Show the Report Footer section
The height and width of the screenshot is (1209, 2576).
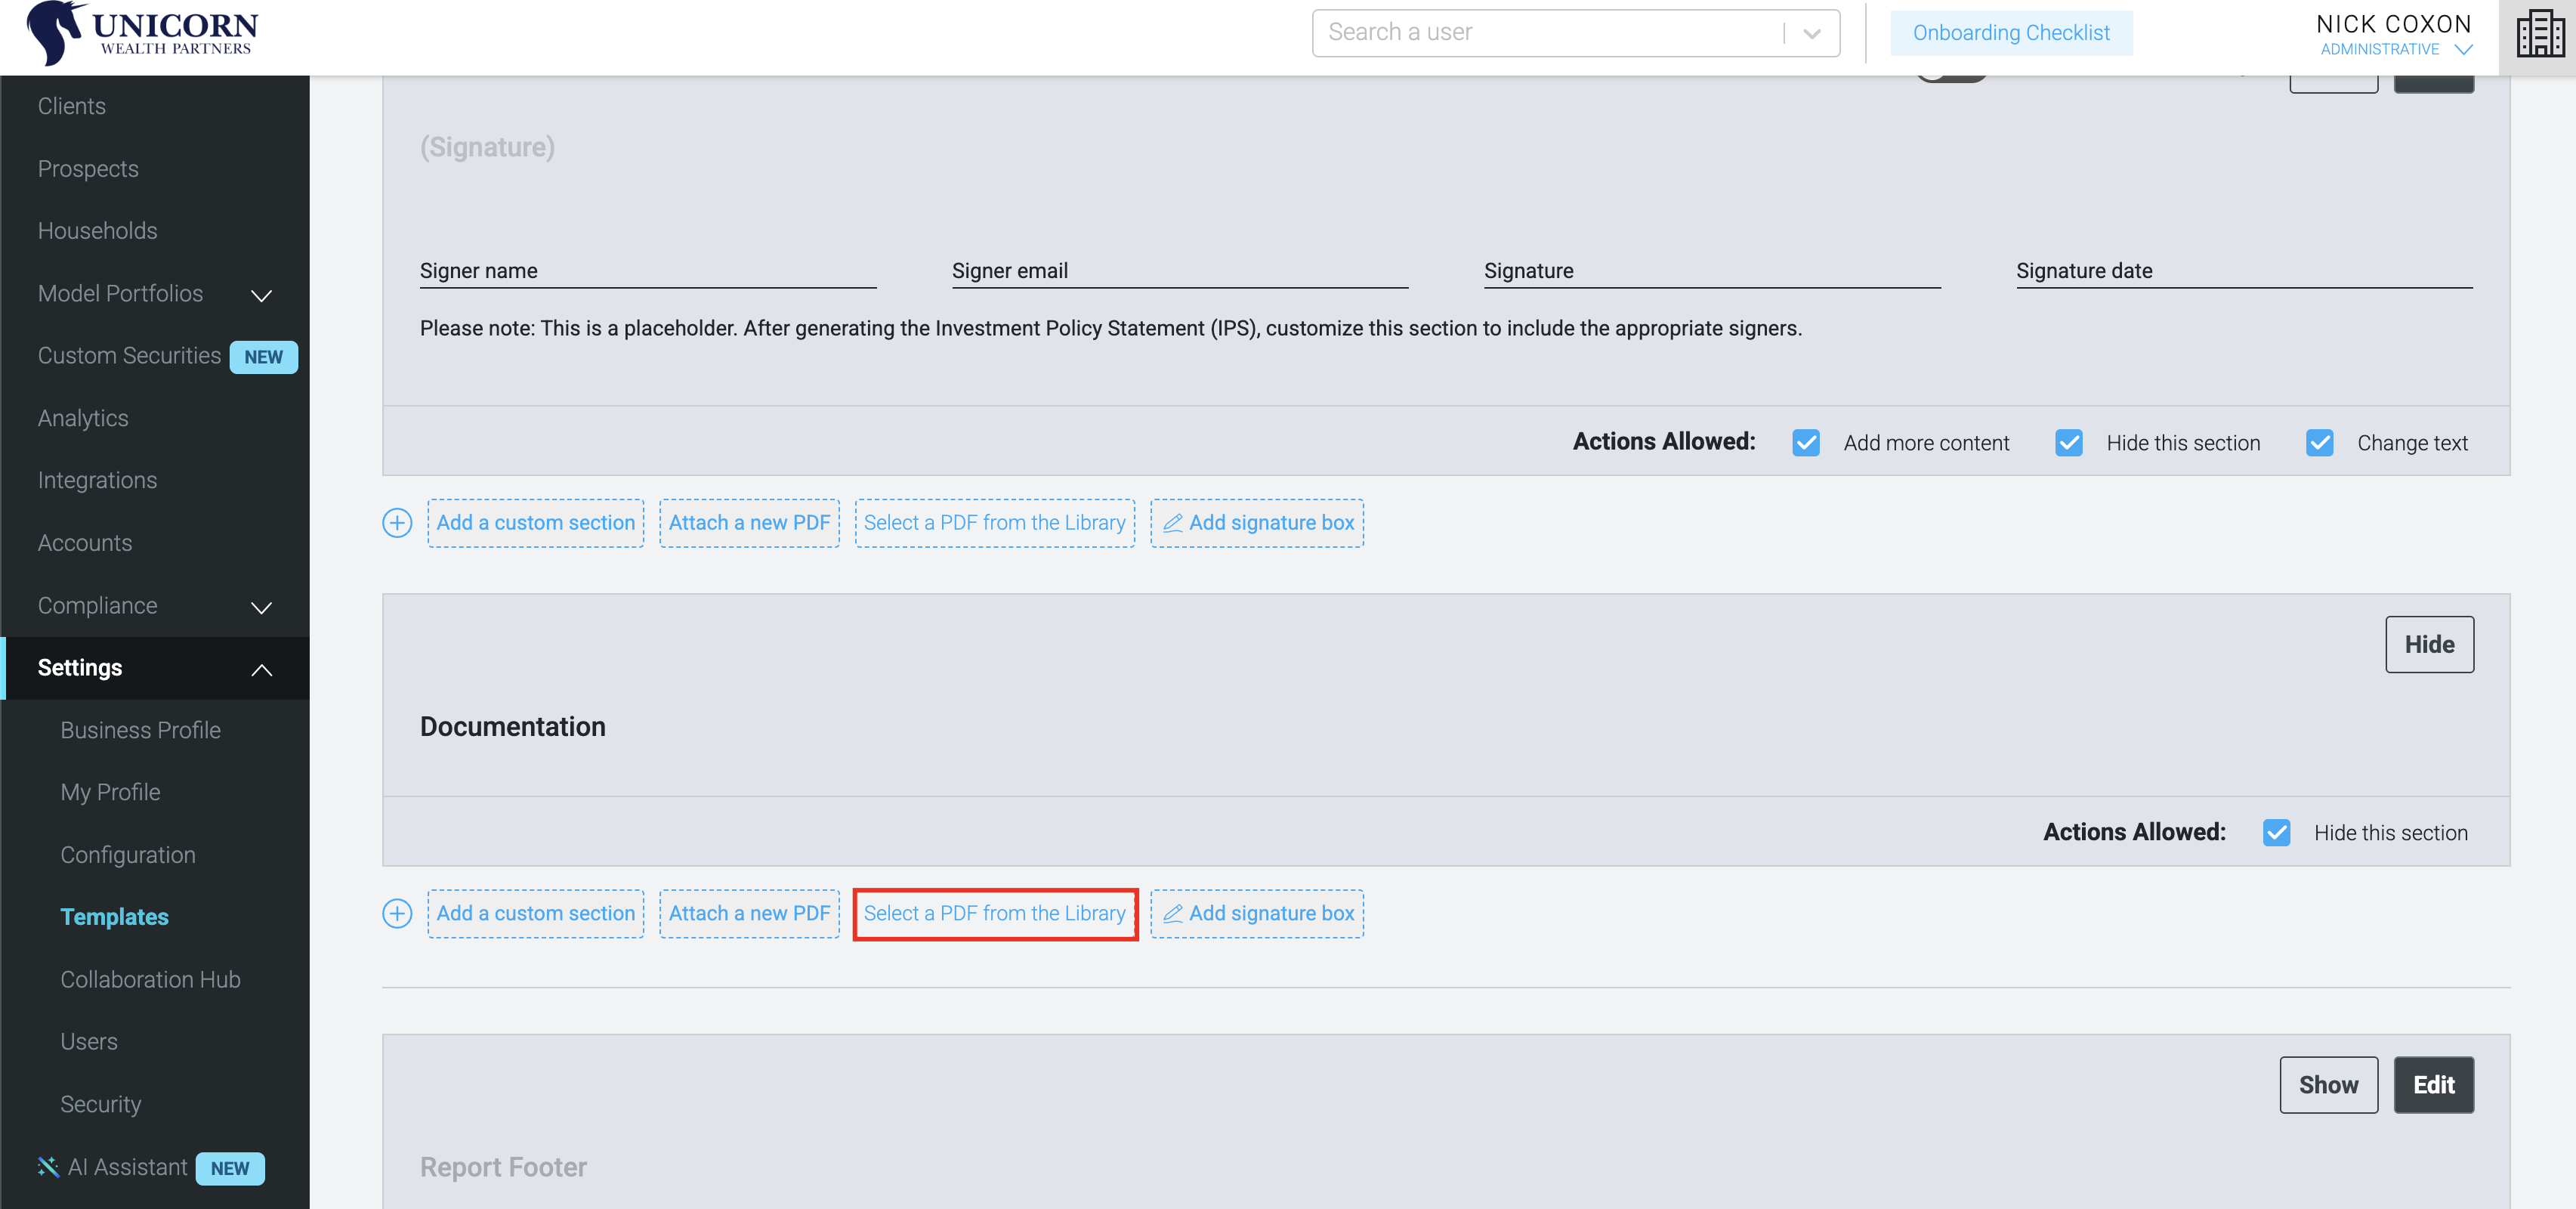[x=2328, y=1085]
